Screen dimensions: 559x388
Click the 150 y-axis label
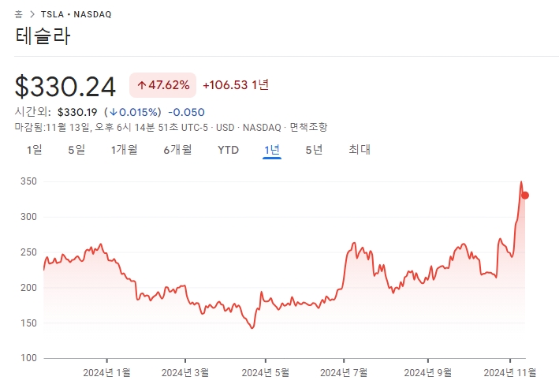tap(28, 323)
